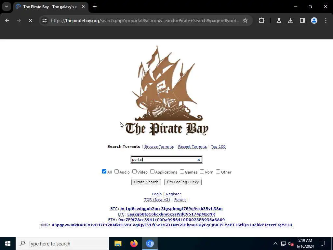Open the Downloads icon in toolbar
Screen dimensions: 333x250
290,21
